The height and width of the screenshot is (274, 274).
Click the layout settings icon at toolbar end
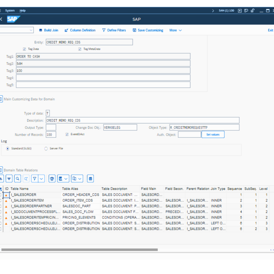(90, 178)
